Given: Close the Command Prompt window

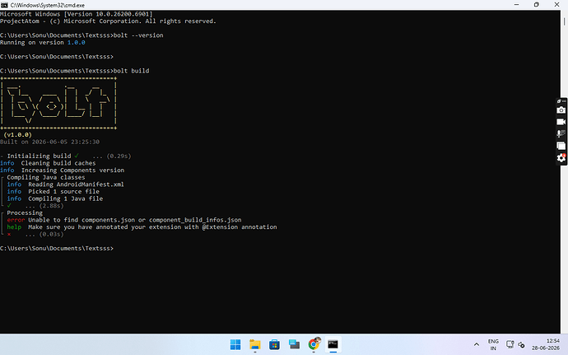Looking at the screenshot, I should click(x=556, y=5).
